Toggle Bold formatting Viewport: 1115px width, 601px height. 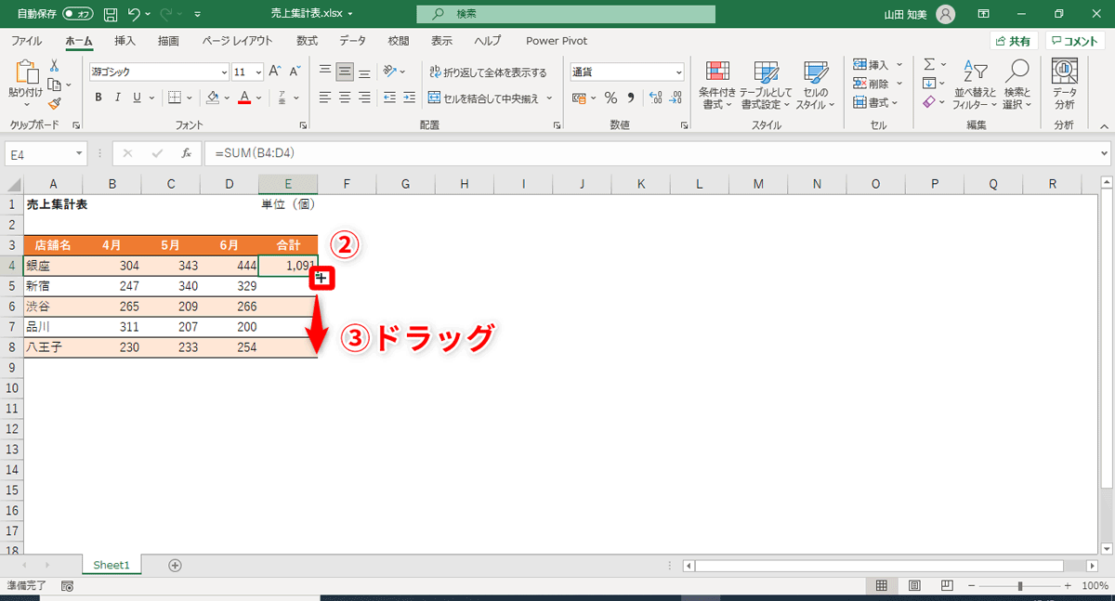point(98,98)
